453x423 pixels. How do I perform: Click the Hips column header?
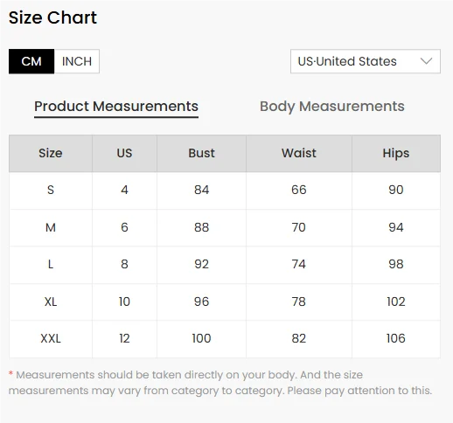point(396,153)
